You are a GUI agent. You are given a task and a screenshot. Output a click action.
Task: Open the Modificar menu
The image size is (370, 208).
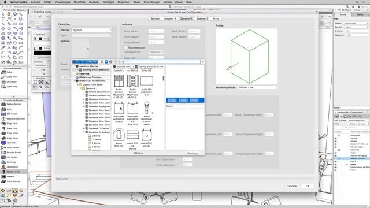point(80,2)
